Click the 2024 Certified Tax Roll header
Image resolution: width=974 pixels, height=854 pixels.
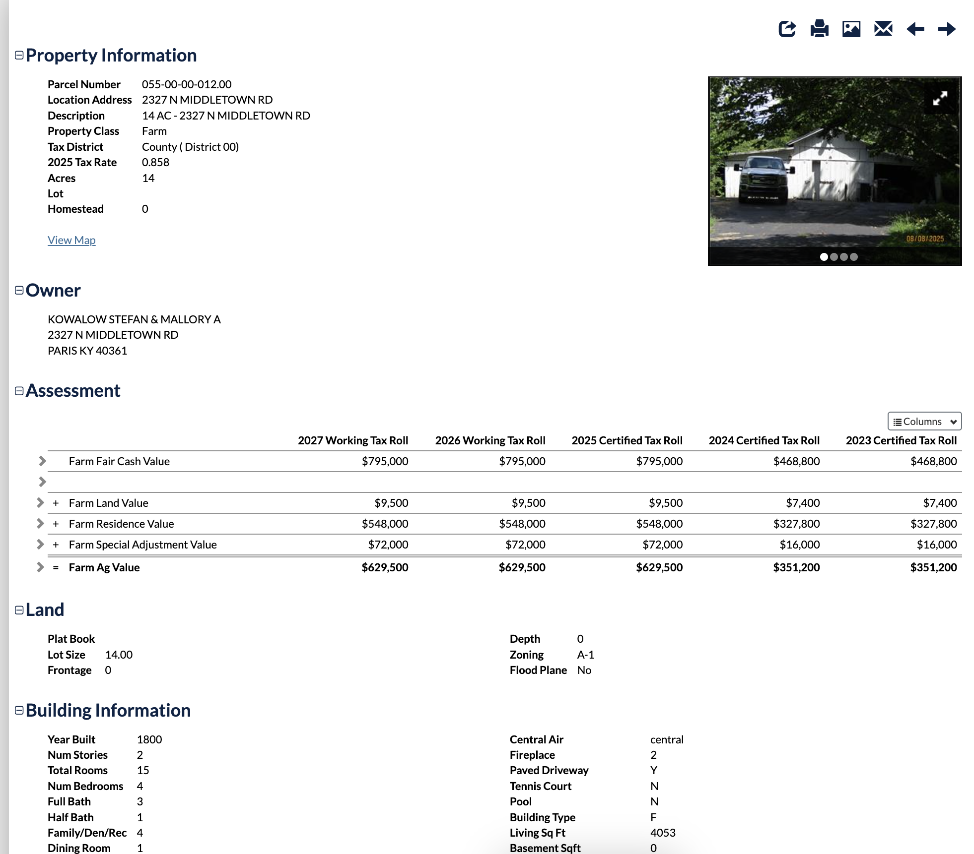[x=764, y=440]
